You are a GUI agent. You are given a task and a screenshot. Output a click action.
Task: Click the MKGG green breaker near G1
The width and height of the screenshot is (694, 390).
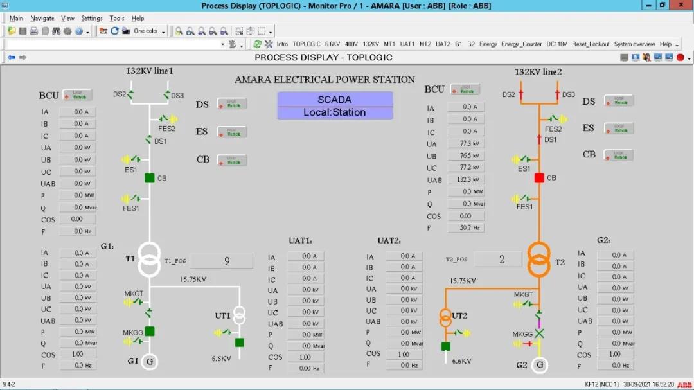point(150,332)
